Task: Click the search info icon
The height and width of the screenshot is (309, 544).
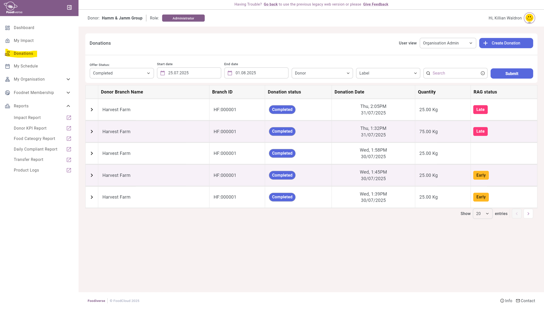Action: pyautogui.click(x=483, y=73)
